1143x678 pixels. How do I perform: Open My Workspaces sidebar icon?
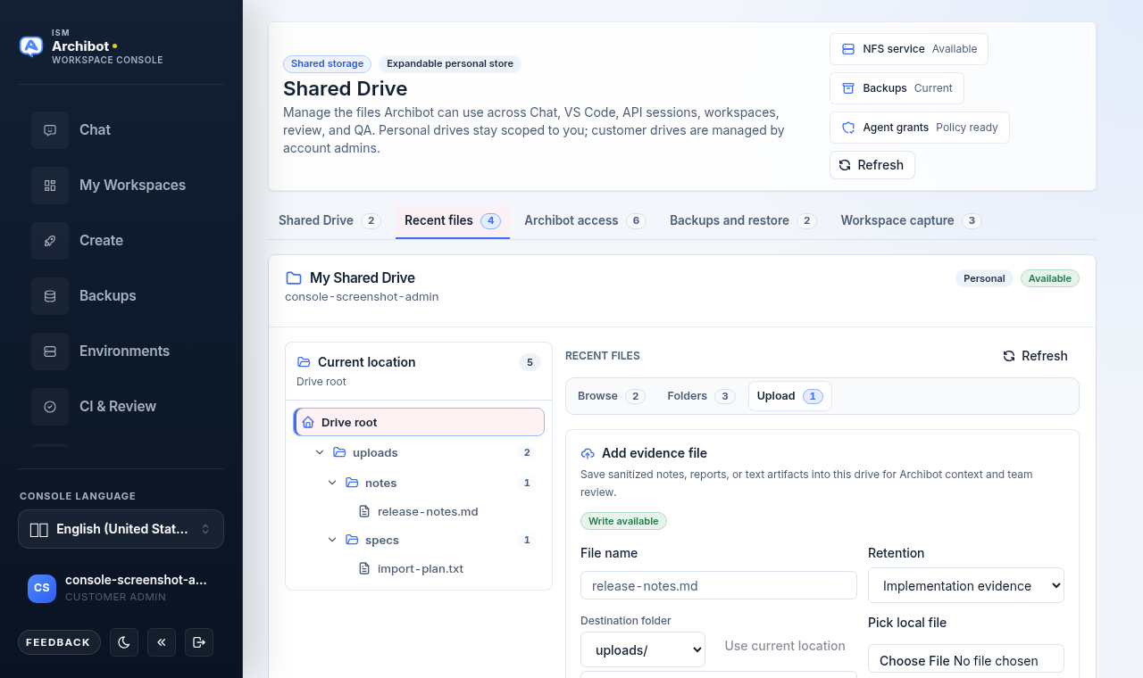click(x=50, y=186)
